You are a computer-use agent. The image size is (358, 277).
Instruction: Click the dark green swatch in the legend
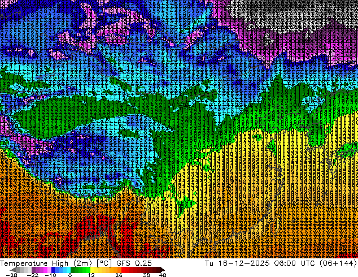click(73, 270)
